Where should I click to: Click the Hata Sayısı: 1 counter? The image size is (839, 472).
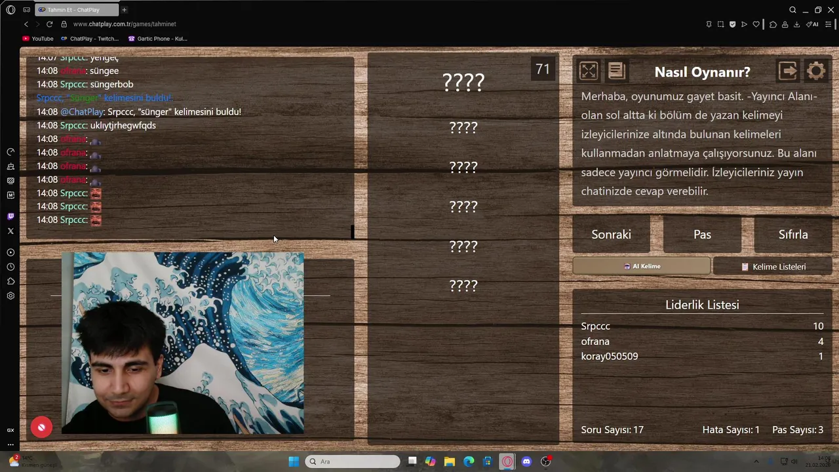[x=731, y=430]
